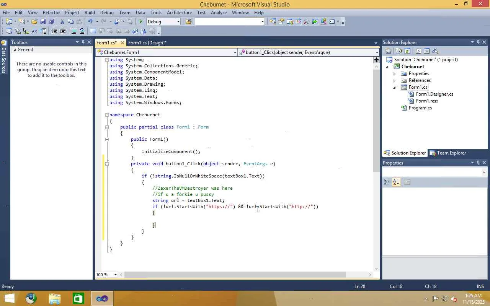This screenshot has height=306, width=490.
Task: Click the Cut scissors icon
Action: (62, 22)
